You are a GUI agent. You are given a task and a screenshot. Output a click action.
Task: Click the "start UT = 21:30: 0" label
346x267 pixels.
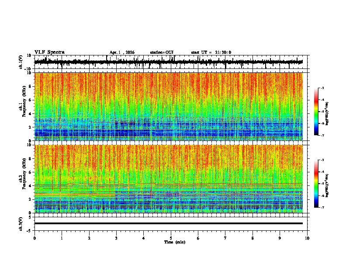211,52
